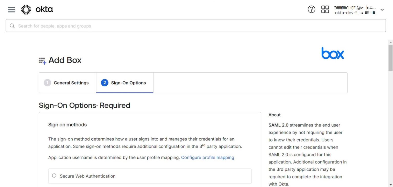
Task: Click the Add Box app-grid icon
Action: coord(42,61)
